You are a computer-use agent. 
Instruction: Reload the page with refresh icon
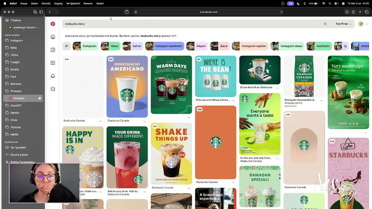[x=281, y=12]
